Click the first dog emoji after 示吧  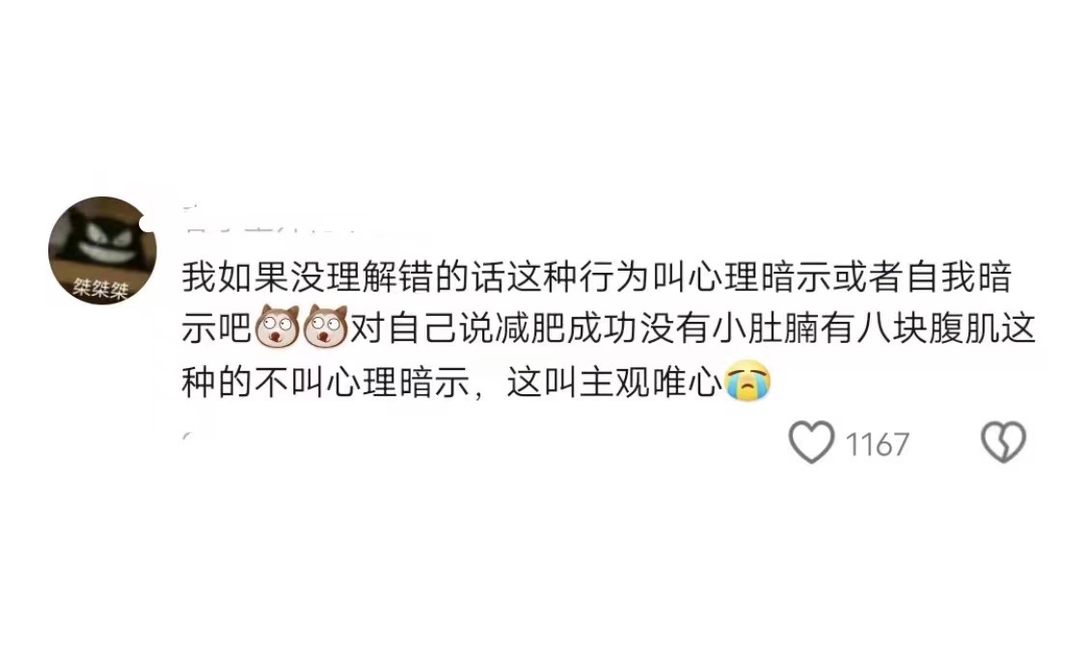(277, 327)
